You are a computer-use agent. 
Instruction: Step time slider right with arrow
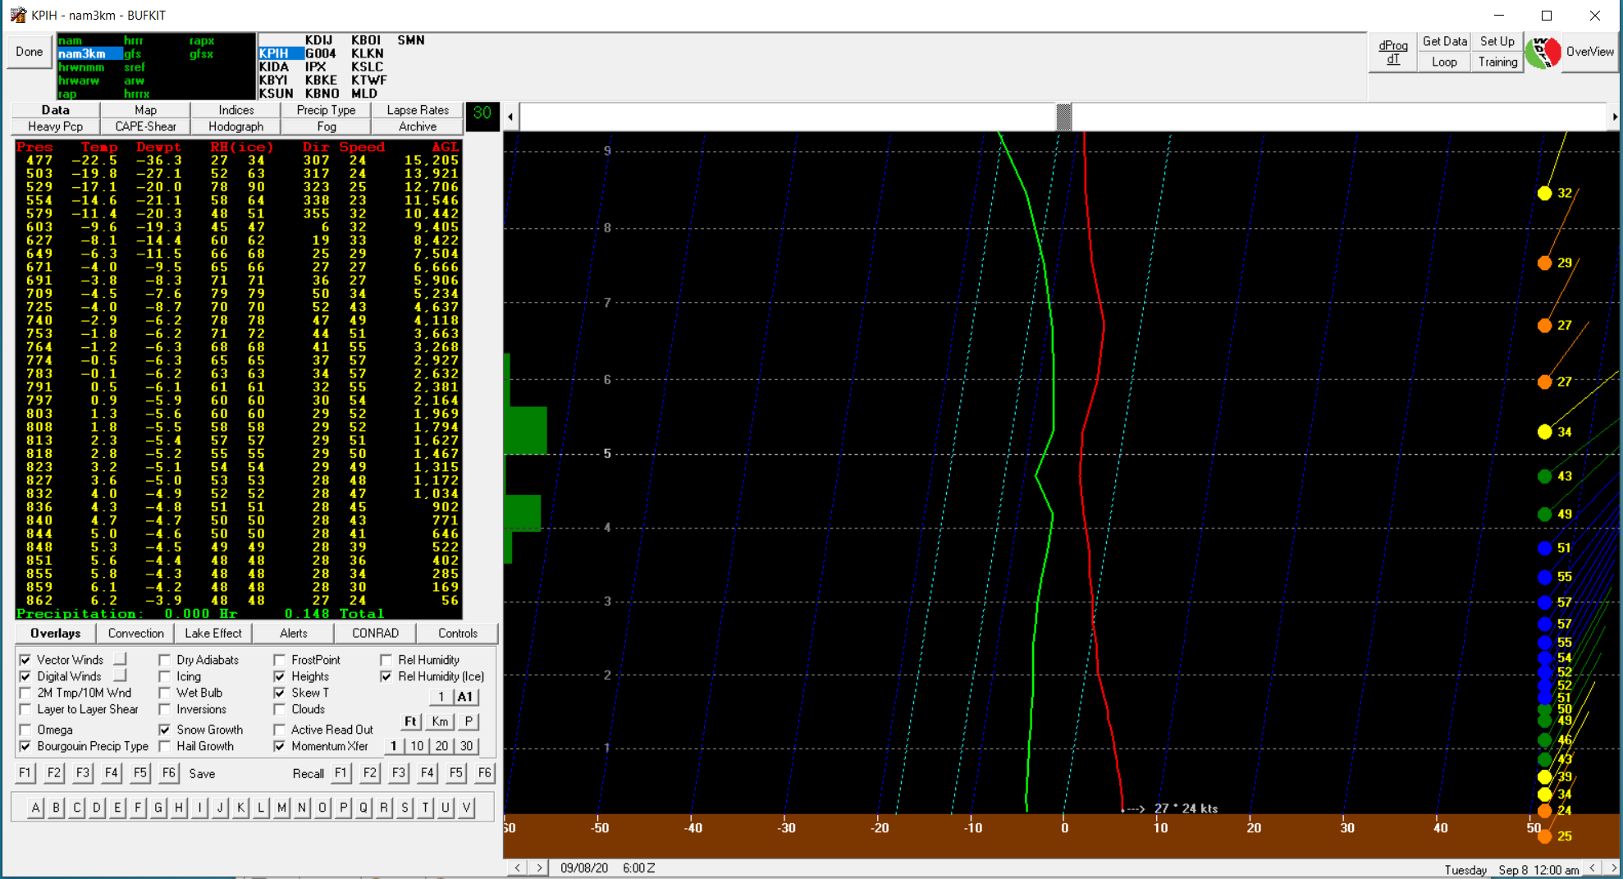[x=1614, y=117]
